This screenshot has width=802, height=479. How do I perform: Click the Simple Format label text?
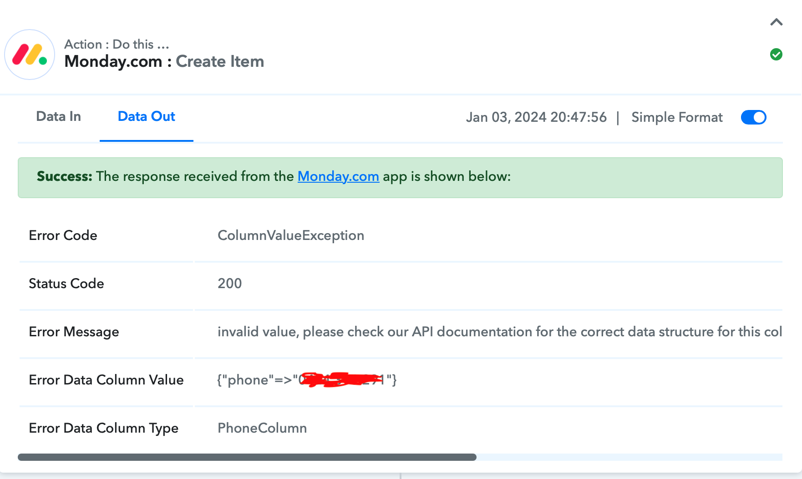[677, 117]
